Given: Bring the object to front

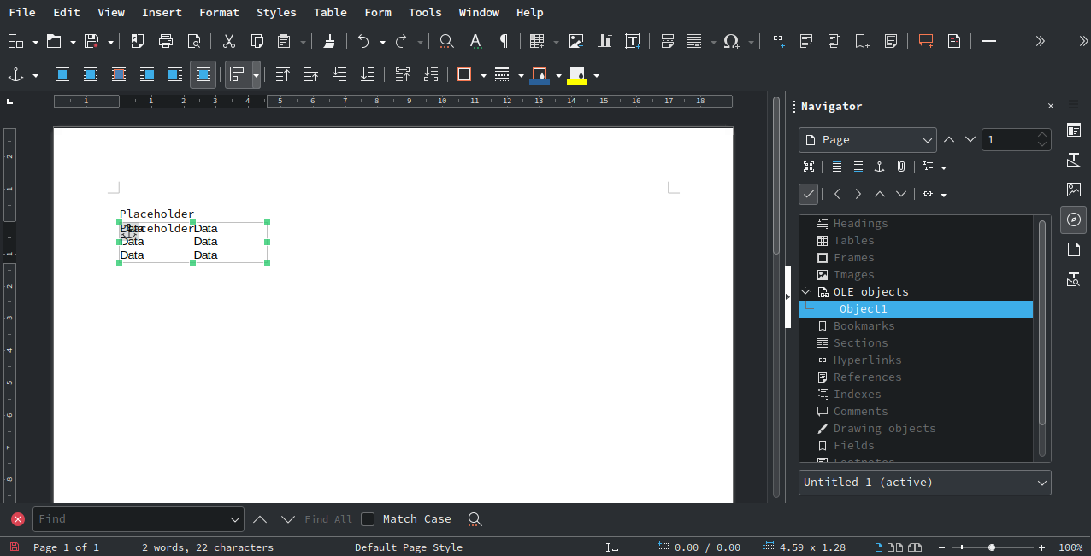Looking at the screenshot, I should coord(283,75).
